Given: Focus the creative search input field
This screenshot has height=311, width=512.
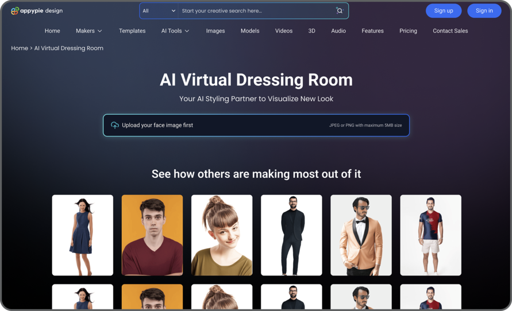Looking at the screenshot, I should (256, 11).
